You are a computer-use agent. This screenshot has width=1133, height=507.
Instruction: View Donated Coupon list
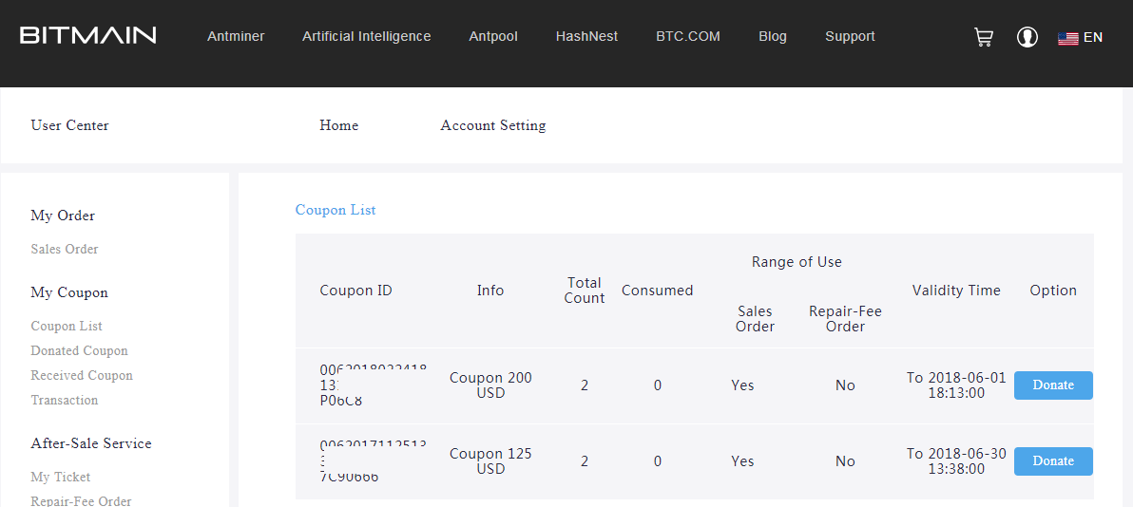pyautogui.click(x=79, y=350)
